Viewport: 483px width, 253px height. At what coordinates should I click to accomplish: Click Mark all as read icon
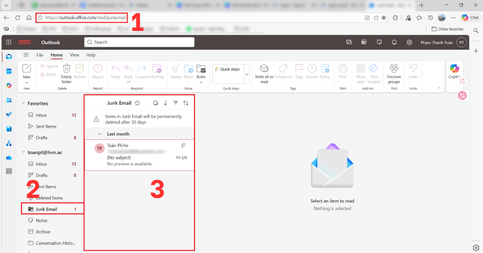264,69
